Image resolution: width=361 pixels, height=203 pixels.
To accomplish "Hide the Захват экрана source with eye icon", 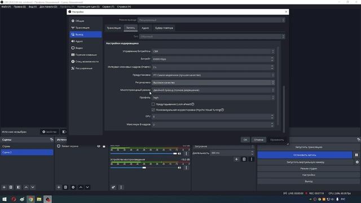I will pyautogui.click(x=99, y=146).
